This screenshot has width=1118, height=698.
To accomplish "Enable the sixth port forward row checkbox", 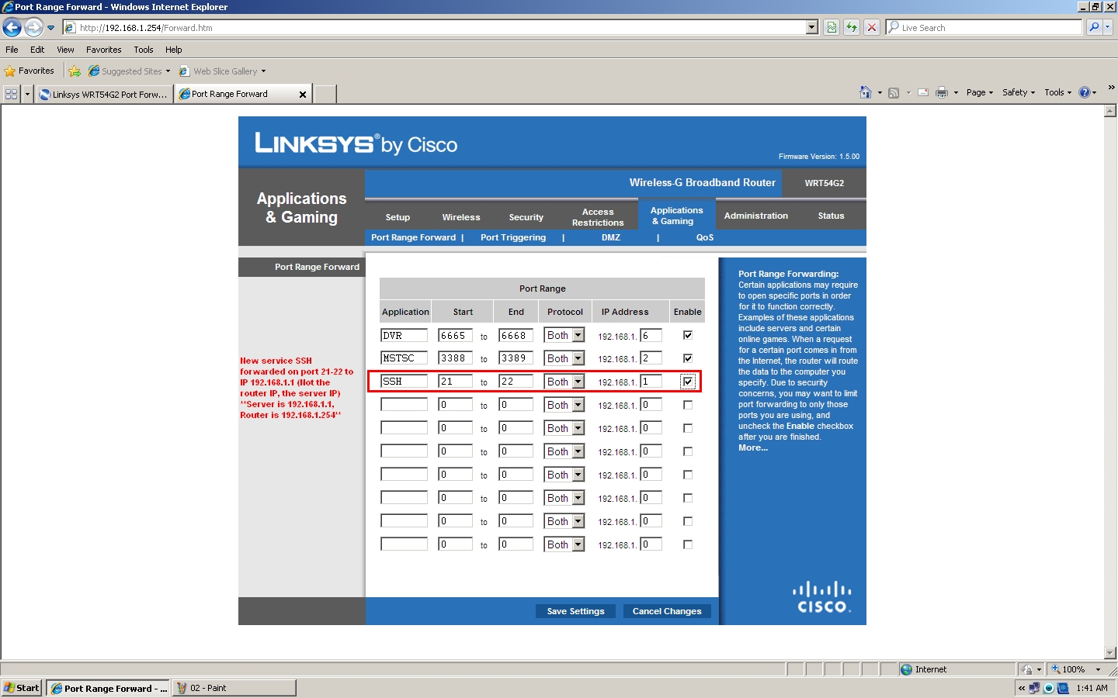I will [x=688, y=451].
